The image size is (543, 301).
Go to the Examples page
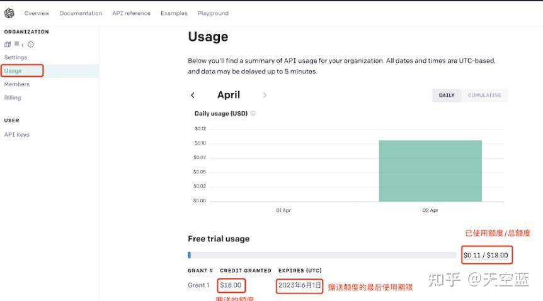[174, 13]
